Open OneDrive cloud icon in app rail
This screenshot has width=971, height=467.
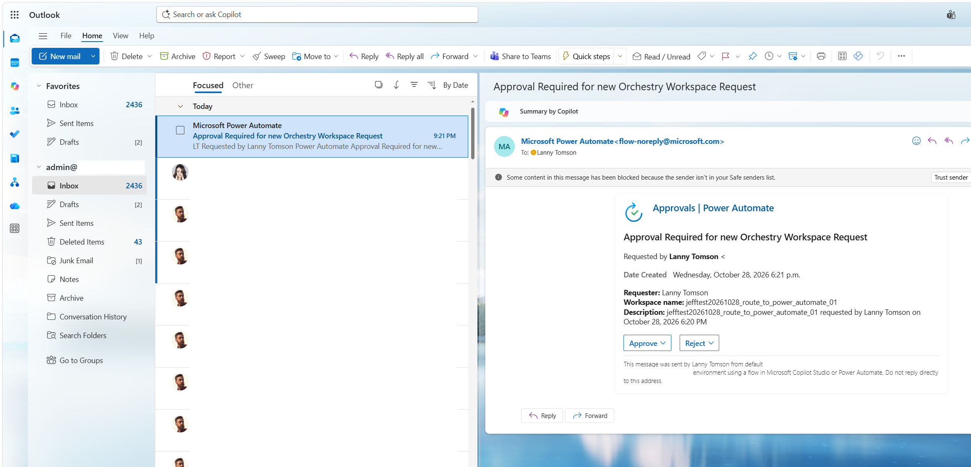pyautogui.click(x=15, y=206)
